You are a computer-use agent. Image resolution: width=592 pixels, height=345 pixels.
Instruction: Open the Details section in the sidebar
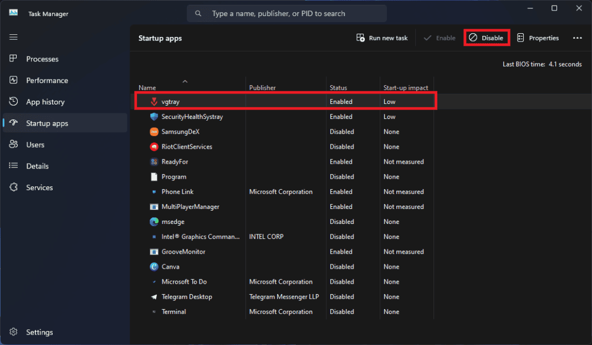(x=37, y=166)
